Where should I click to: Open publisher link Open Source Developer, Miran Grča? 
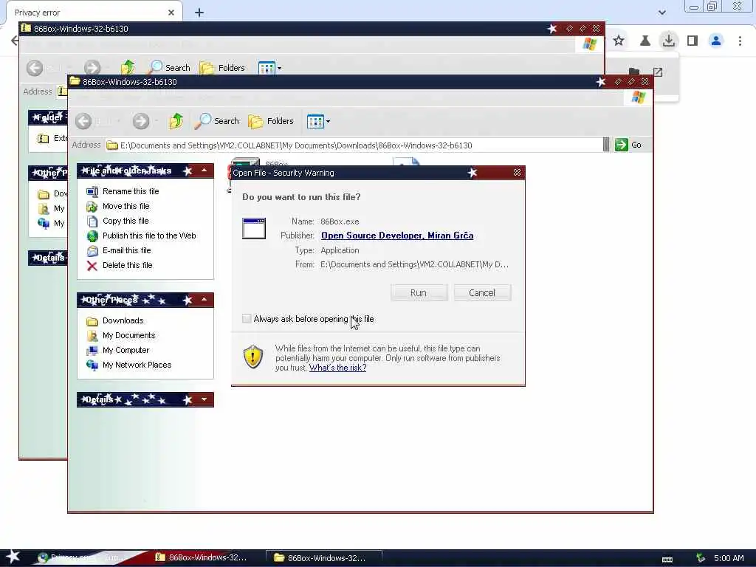(396, 236)
